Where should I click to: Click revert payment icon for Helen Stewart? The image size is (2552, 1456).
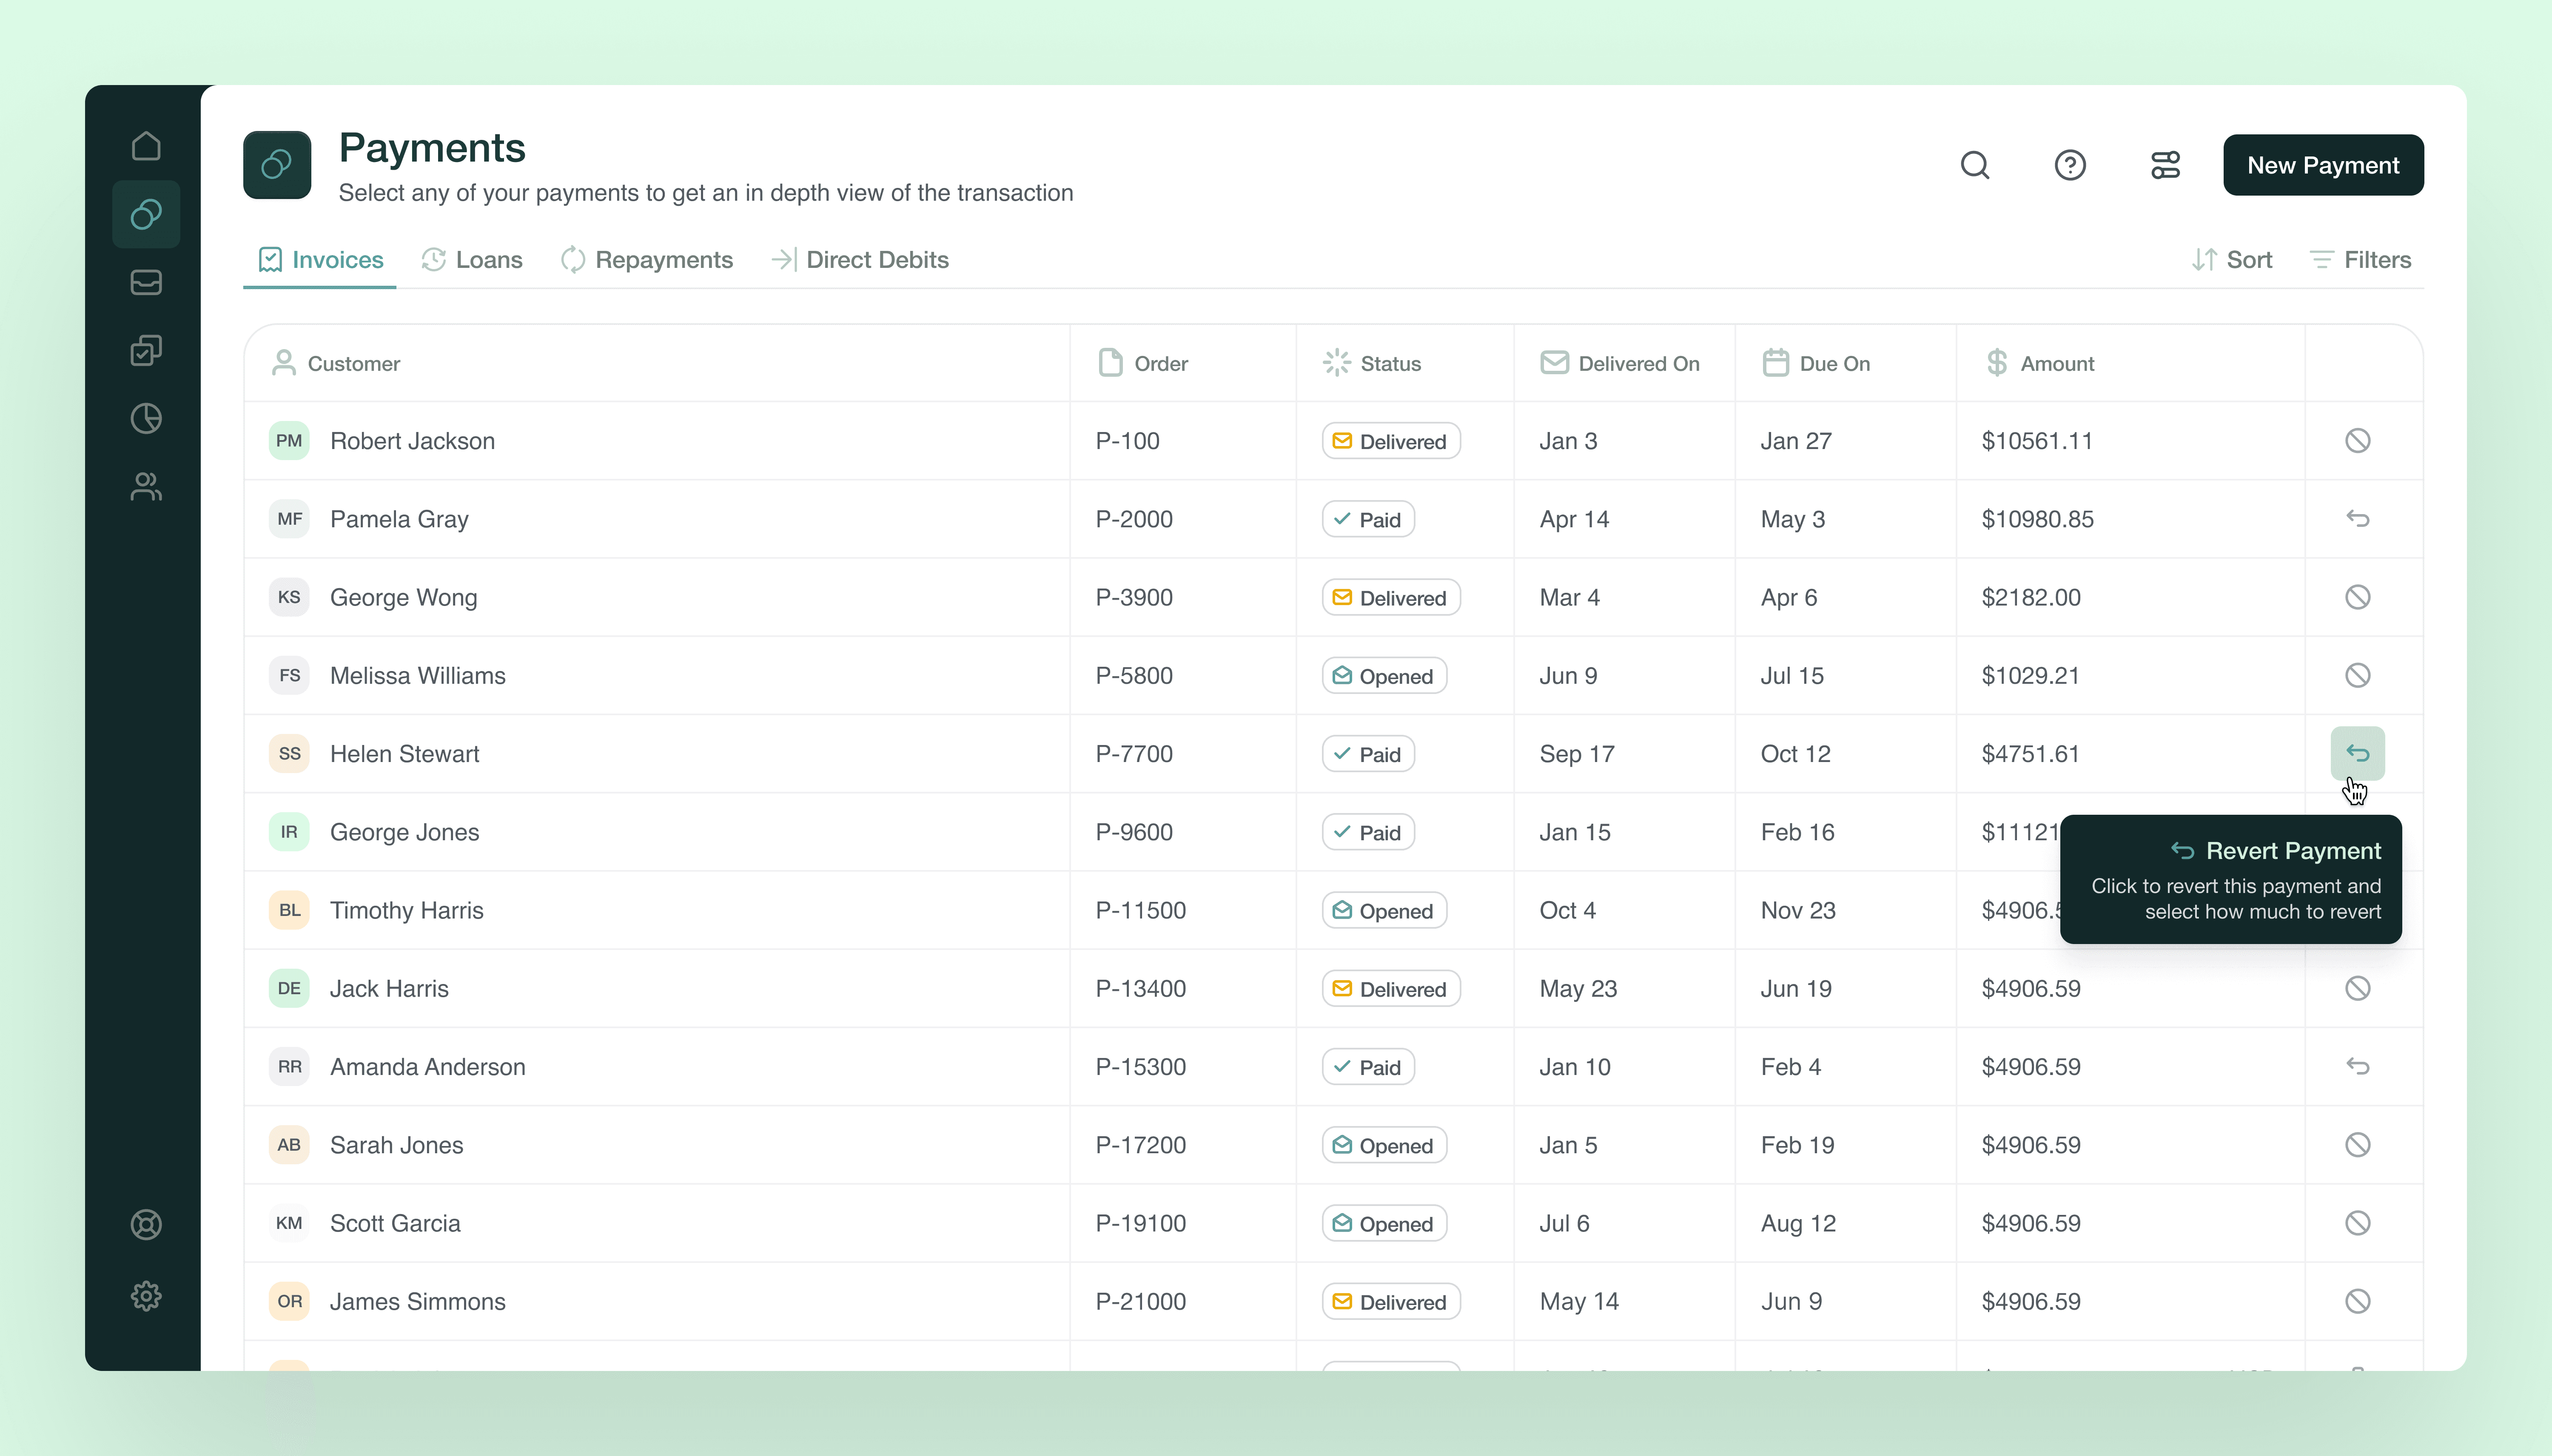click(x=2358, y=753)
